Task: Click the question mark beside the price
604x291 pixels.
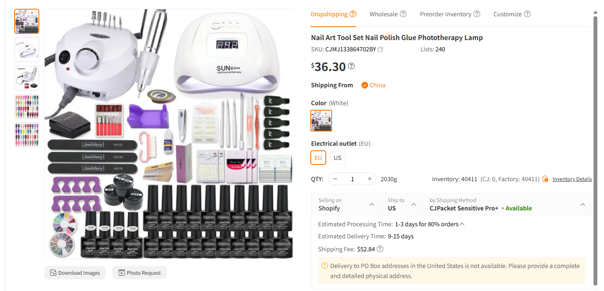Action: (x=351, y=66)
